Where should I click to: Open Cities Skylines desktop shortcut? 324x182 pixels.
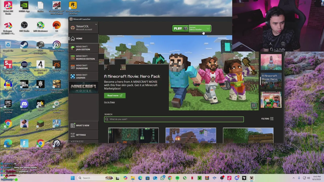[57, 125]
